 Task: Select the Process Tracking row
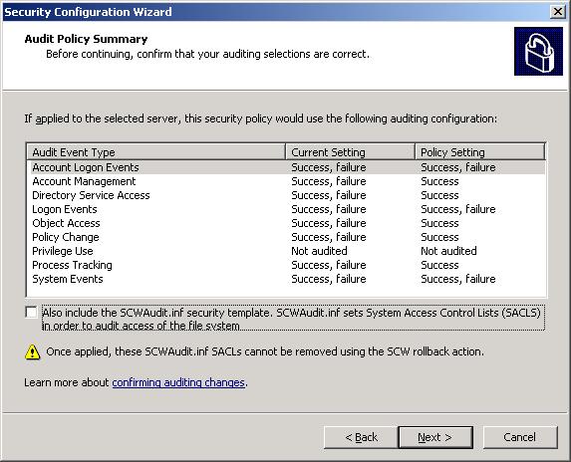(x=286, y=265)
